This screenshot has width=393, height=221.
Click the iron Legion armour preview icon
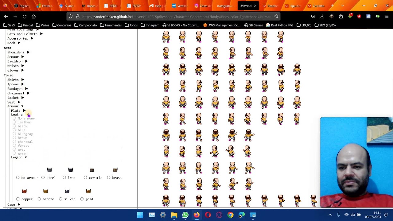tap(71, 170)
